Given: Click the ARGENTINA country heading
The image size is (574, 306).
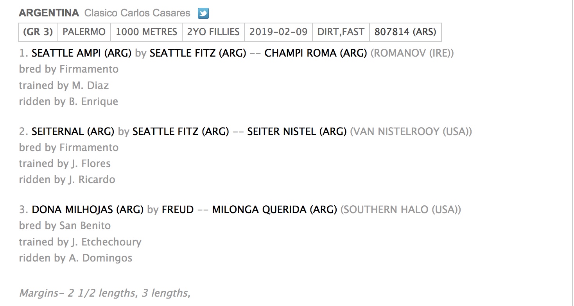Looking at the screenshot, I should [x=49, y=13].
